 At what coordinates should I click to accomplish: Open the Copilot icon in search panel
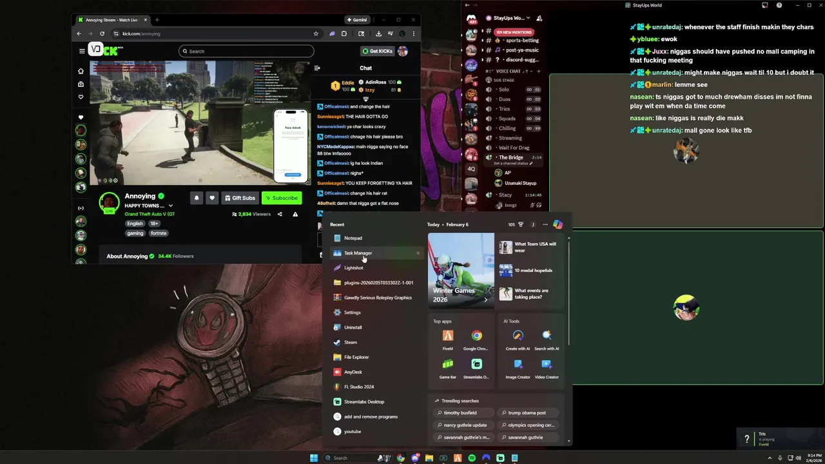(x=558, y=224)
